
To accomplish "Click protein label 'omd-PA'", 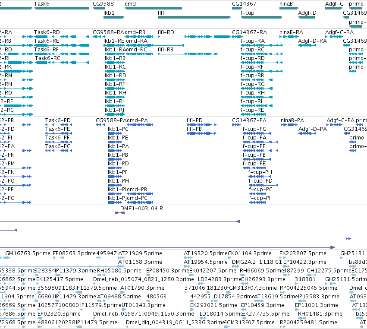I will pos(138,120).
